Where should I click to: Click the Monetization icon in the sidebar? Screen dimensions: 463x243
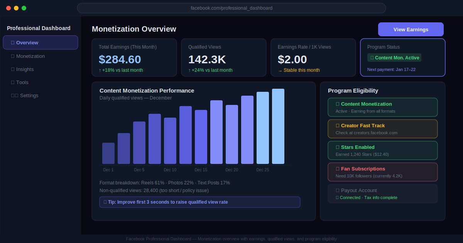point(13,56)
